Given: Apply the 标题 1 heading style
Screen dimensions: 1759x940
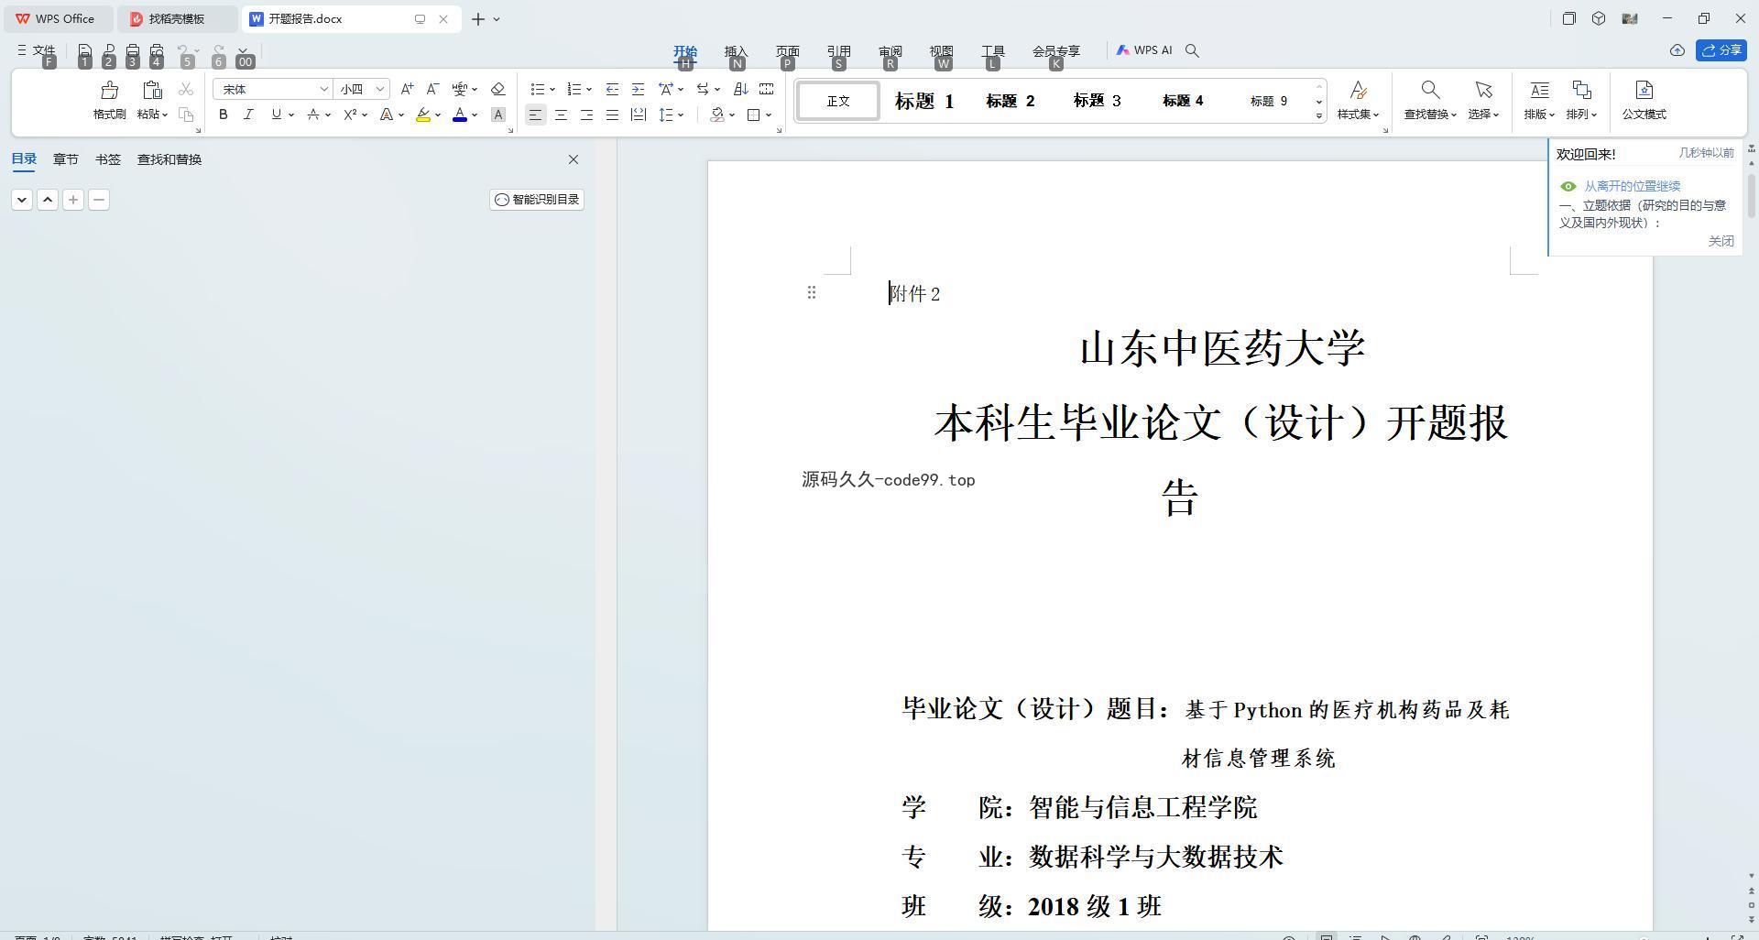Looking at the screenshot, I should click(x=923, y=101).
